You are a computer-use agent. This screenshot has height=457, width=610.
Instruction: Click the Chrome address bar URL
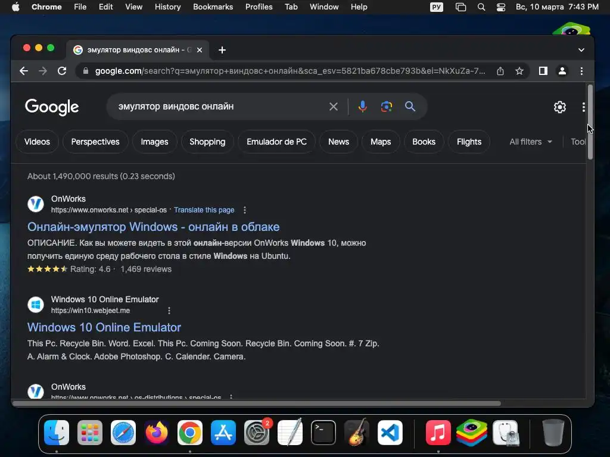[x=290, y=71]
